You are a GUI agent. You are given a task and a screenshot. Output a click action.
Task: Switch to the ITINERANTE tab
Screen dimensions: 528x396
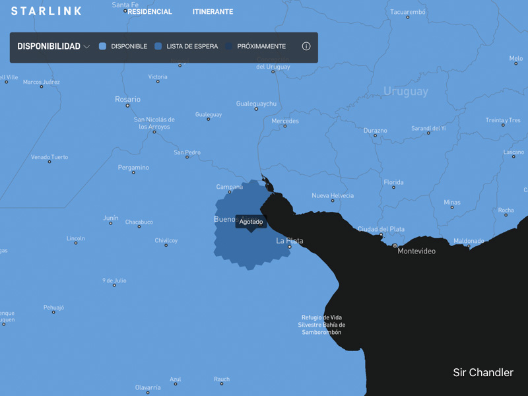(x=213, y=12)
